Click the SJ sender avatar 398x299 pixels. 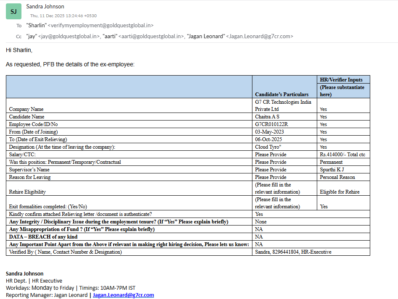pos(13,11)
